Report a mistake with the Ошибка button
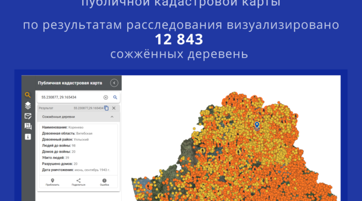Viewport: 362px width, 201px height. point(104,182)
